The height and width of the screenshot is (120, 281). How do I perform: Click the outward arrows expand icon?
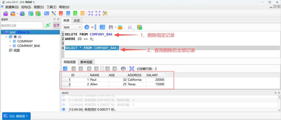[98, 13]
